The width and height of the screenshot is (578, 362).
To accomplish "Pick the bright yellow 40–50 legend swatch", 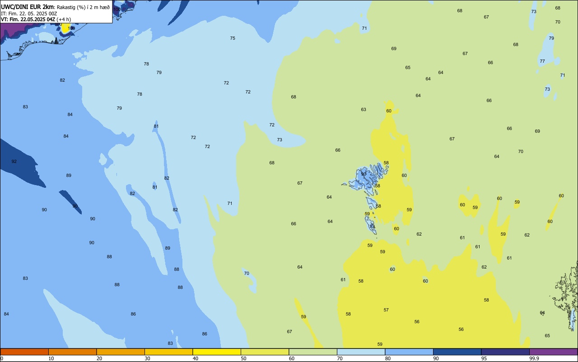I will [x=217, y=352].
